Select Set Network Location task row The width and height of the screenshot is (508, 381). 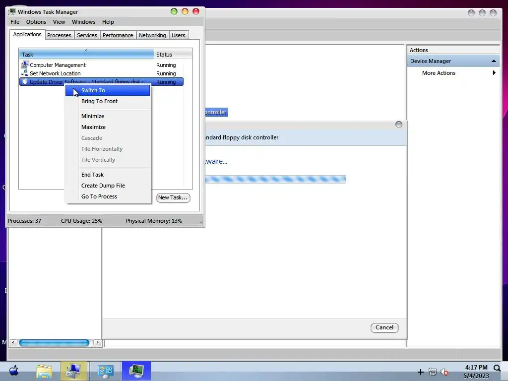click(101, 73)
